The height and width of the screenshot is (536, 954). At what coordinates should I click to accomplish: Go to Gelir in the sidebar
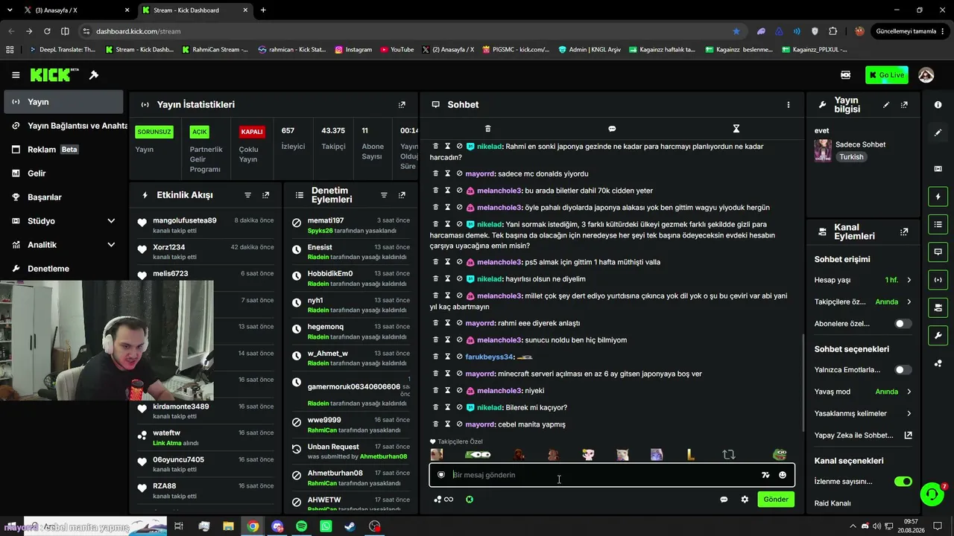pyautogui.click(x=63, y=173)
